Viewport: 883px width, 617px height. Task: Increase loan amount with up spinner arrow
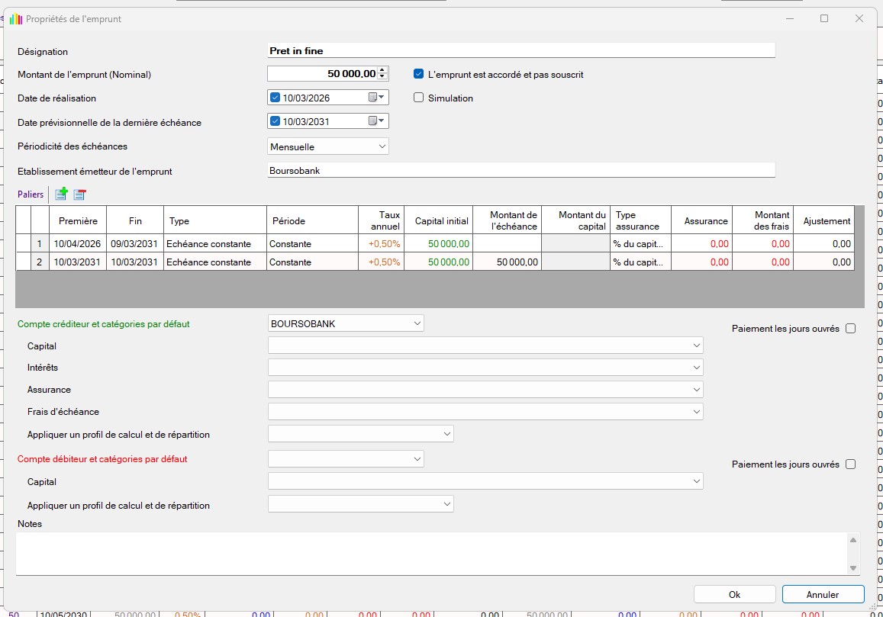(x=383, y=70)
